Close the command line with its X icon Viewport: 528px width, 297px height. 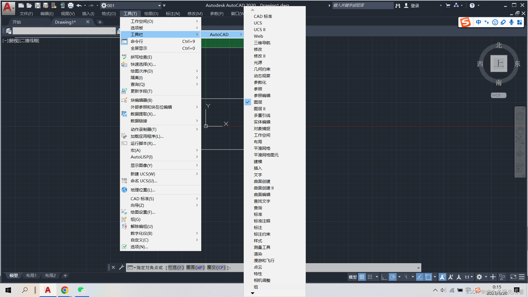[x=113, y=267]
